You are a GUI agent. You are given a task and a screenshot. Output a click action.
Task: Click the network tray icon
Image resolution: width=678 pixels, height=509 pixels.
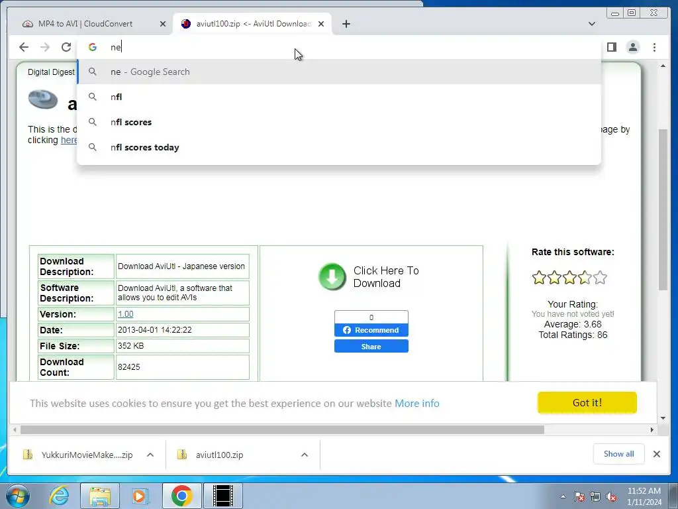point(595,497)
